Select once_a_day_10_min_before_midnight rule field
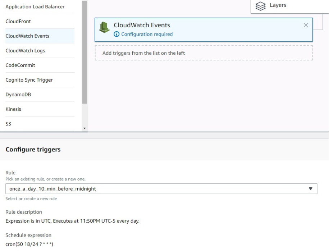Viewport: 329px width, 251px height. click(x=161, y=189)
